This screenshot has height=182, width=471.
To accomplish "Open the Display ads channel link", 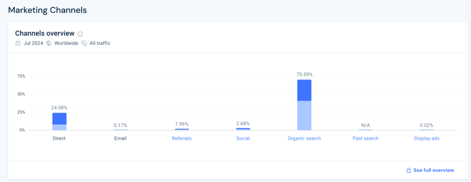I will 427,138.
